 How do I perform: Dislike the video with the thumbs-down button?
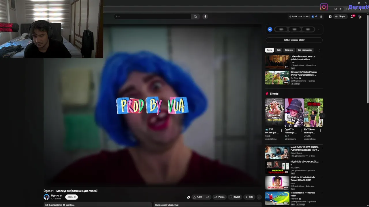coord(207,197)
